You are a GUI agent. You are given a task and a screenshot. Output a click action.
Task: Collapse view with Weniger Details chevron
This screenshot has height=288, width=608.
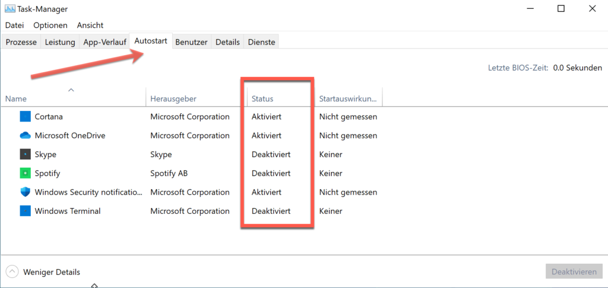[x=12, y=272]
